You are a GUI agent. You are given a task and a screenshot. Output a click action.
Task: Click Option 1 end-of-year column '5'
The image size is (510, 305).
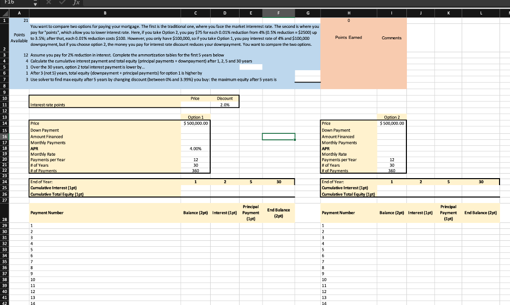(251, 182)
